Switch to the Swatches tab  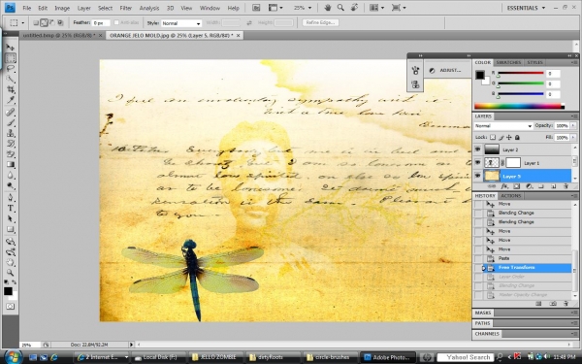[508, 62]
